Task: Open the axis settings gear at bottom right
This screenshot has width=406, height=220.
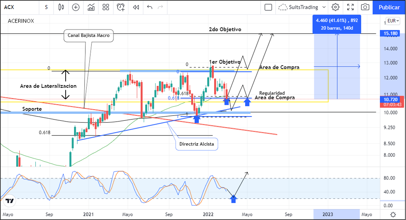Action: click(393, 215)
